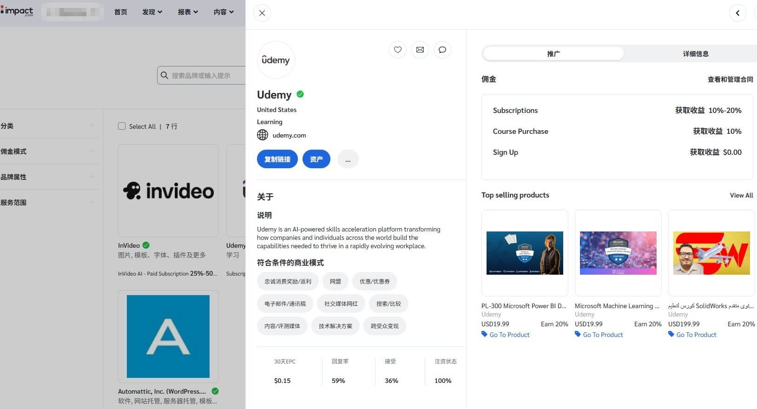The height and width of the screenshot is (409, 757).
Task: Open PL-300 Power BI product thumbnail
Action: pos(525,253)
